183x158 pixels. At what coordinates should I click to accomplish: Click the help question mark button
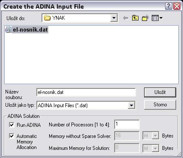168,6
